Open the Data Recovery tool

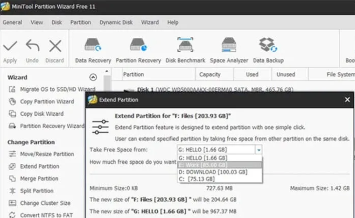pyautogui.click(x=93, y=50)
